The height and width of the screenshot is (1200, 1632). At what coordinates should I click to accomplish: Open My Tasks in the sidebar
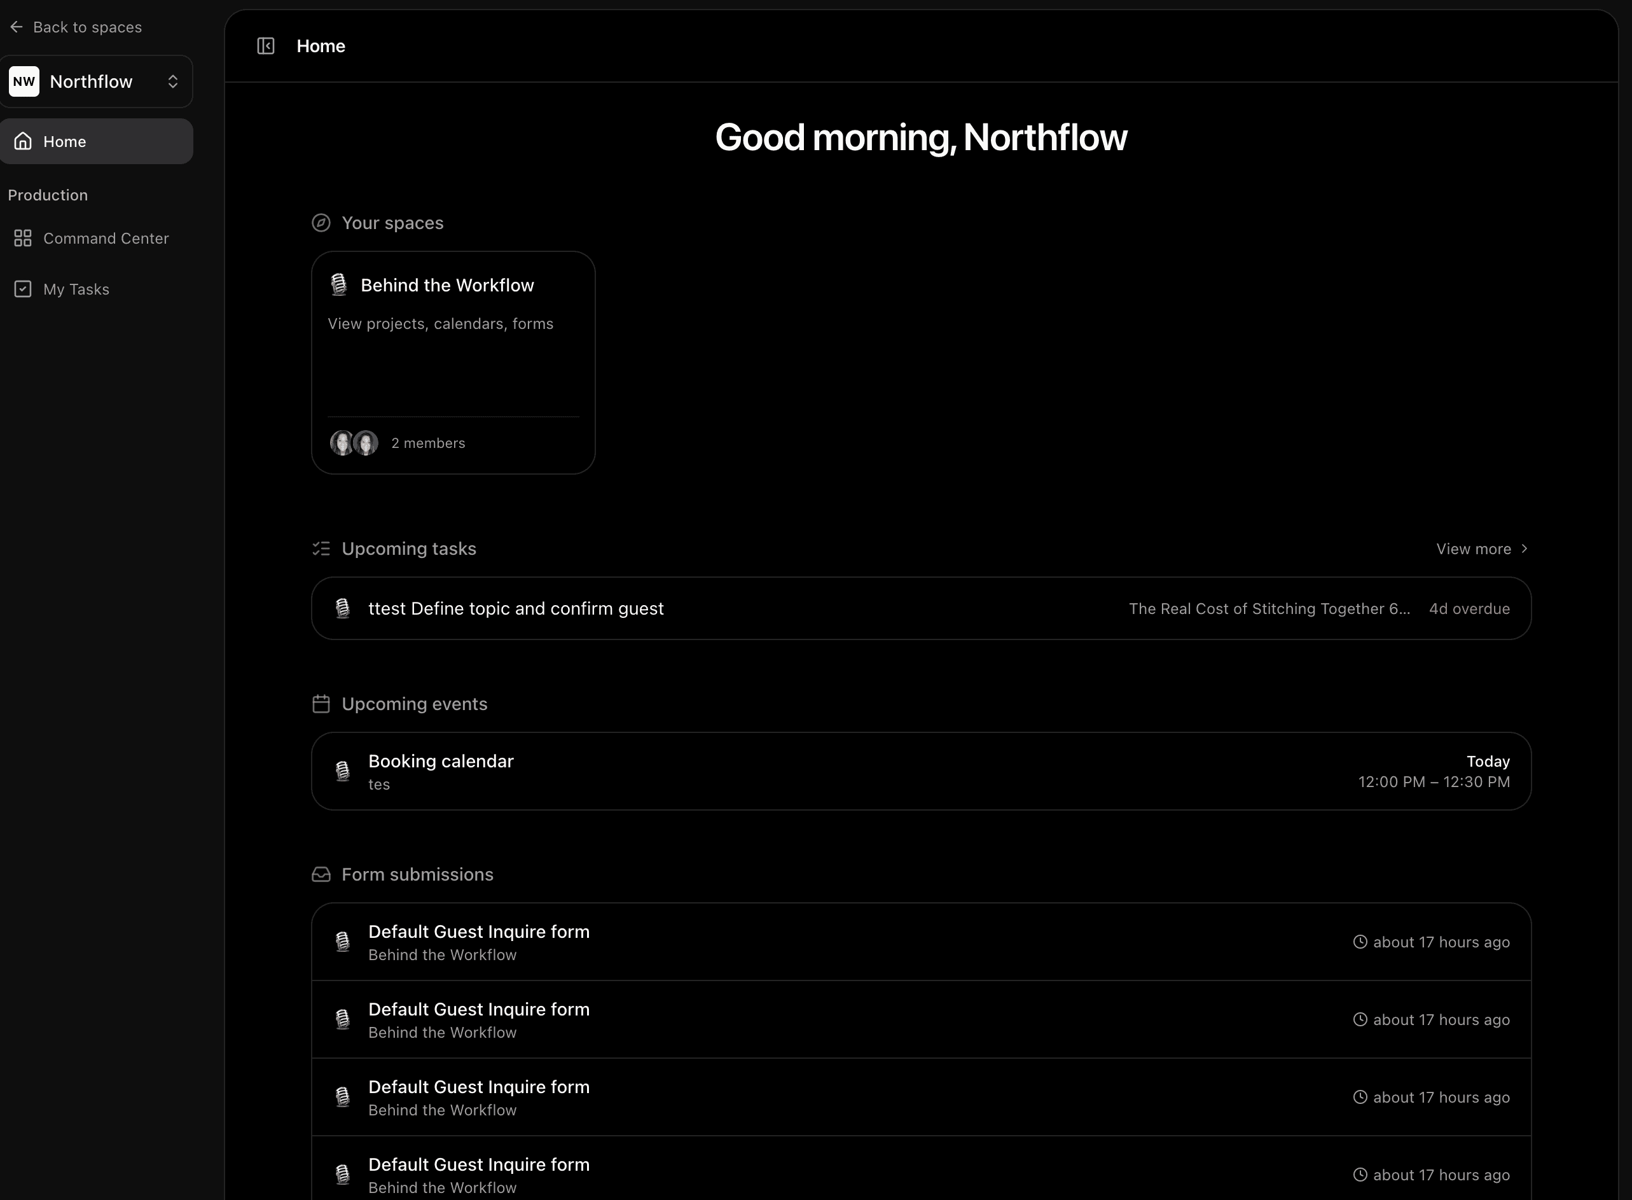click(x=76, y=289)
